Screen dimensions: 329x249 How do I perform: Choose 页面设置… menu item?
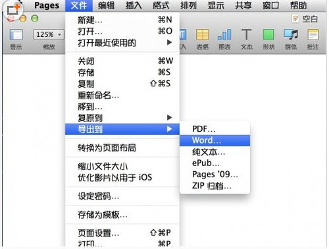pyautogui.click(x=122, y=233)
